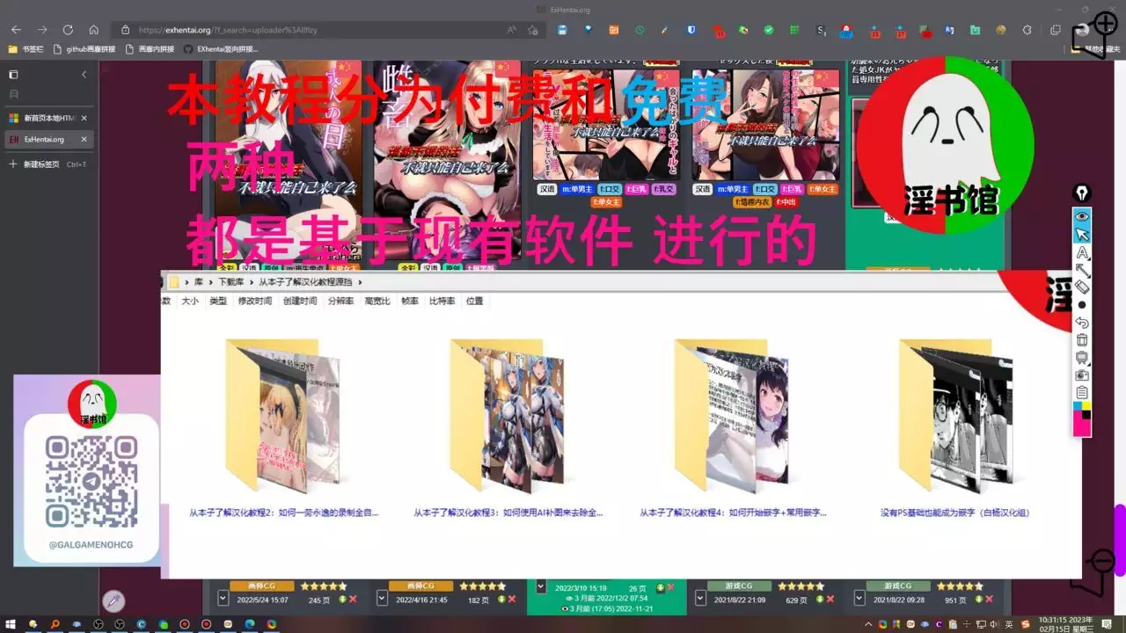Pick the eraser tool in annotation toolbar
This screenshot has width=1126, height=633.
[x=1082, y=287]
